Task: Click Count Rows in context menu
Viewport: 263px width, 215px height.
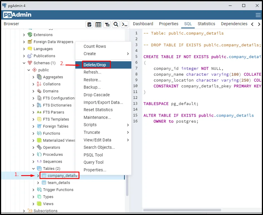Action: 95,46
